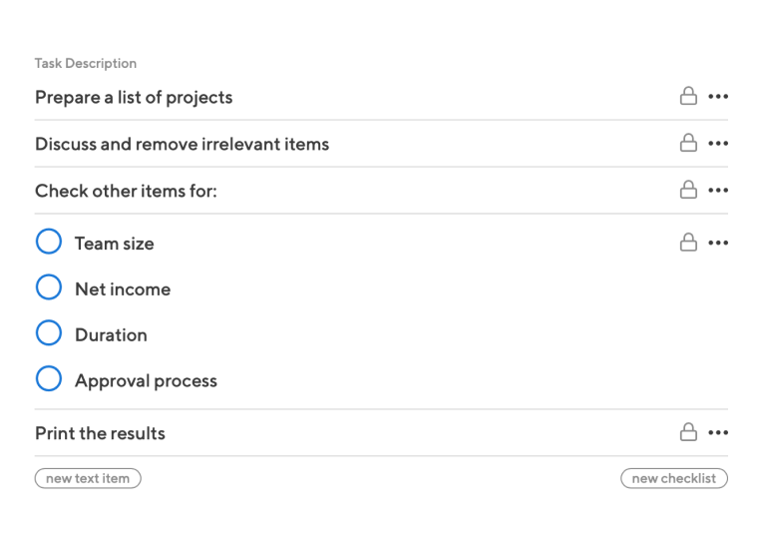Click the lock icon beside 'Check other items for:'
Viewport: 764px width, 544px height.
click(x=688, y=190)
